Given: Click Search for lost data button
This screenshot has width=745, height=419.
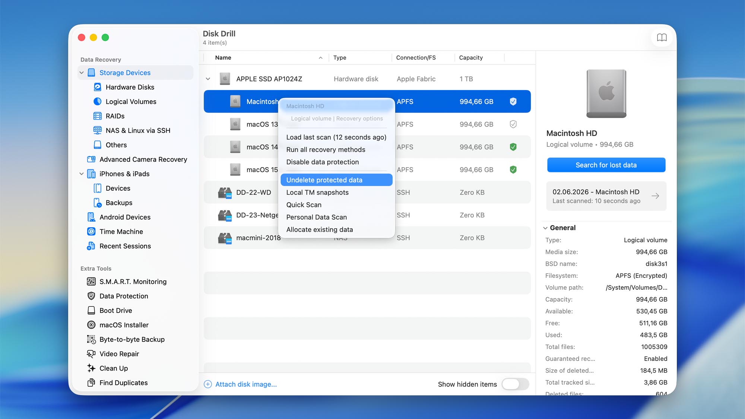Looking at the screenshot, I should pos(606,165).
